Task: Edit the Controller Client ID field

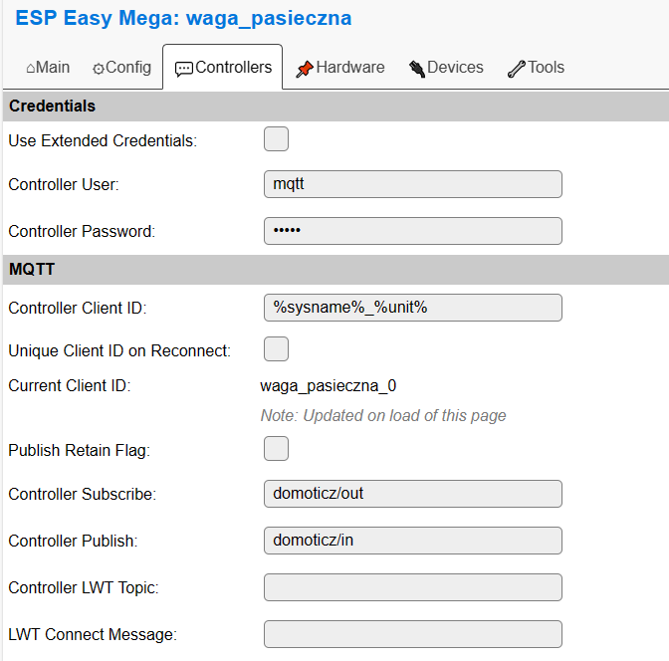Action: tap(412, 308)
